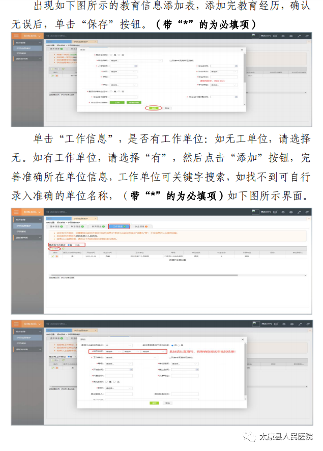This screenshot has width=323, height=451.
Task: Click exit arrow icon in top screenshot header
Action: pyautogui.click(x=307, y=36)
